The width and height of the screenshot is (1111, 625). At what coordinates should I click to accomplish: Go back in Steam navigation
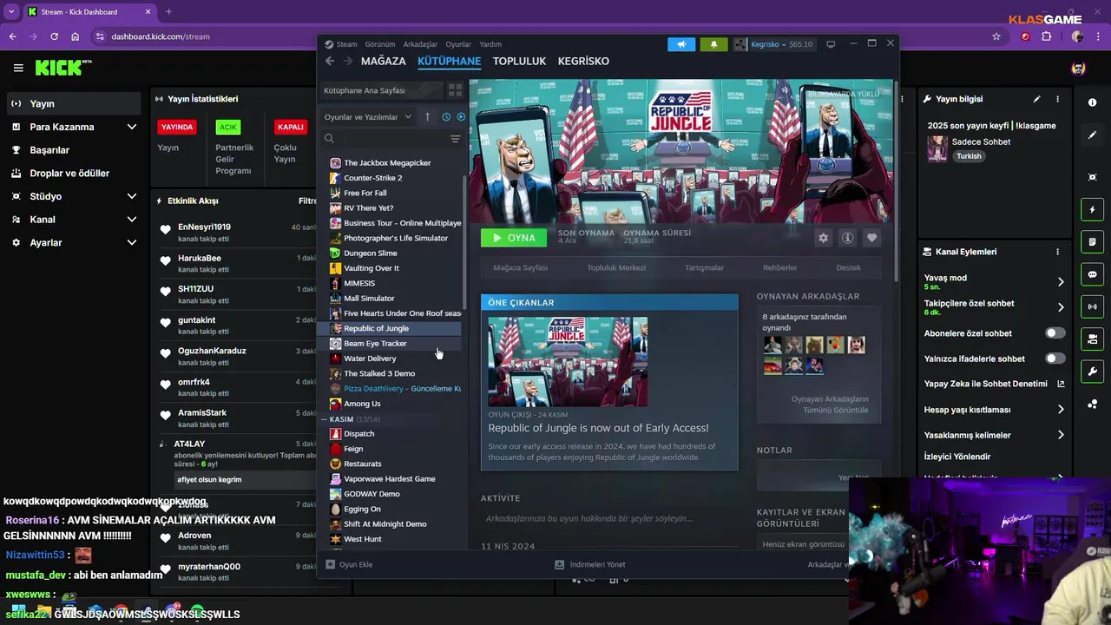tap(330, 61)
